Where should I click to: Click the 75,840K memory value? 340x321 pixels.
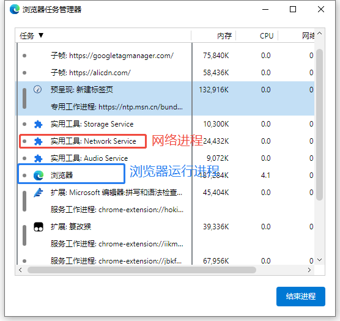click(x=216, y=56)
